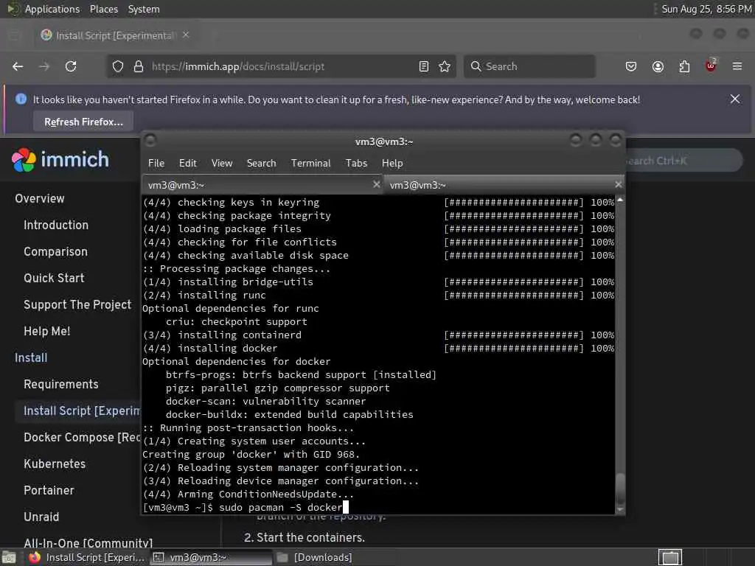Open the Extensions puzzle icon
This screenshot has width=755, height=566.
(x=684, y=66)
